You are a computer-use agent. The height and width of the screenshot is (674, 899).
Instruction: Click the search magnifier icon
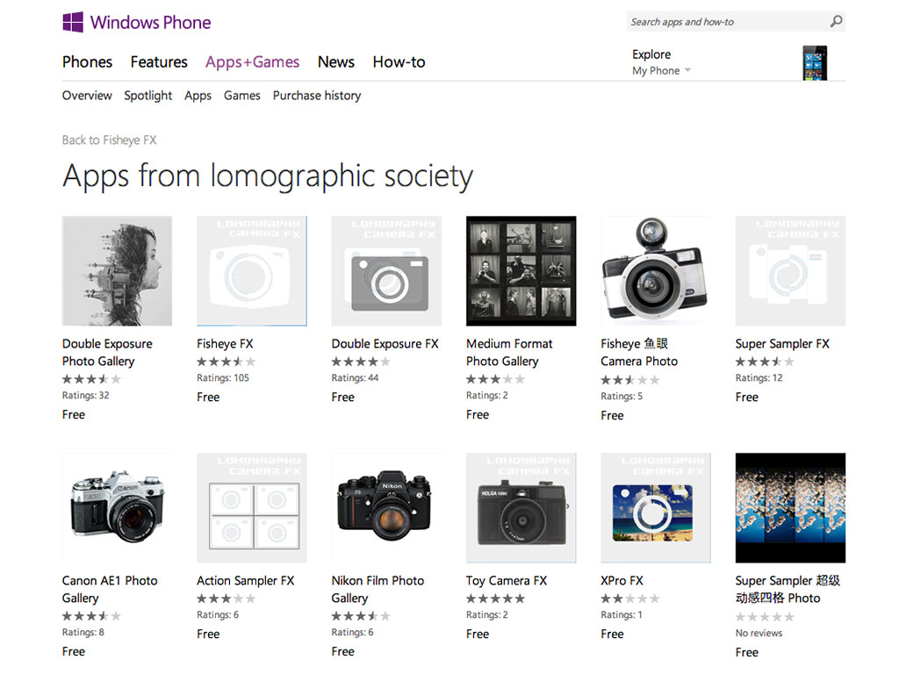[836, 22]
